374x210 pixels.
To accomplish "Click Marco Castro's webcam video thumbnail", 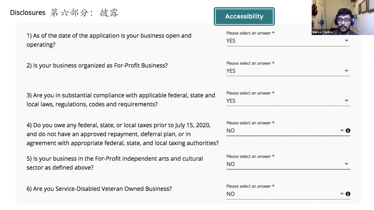I will [x=343, y=17].
